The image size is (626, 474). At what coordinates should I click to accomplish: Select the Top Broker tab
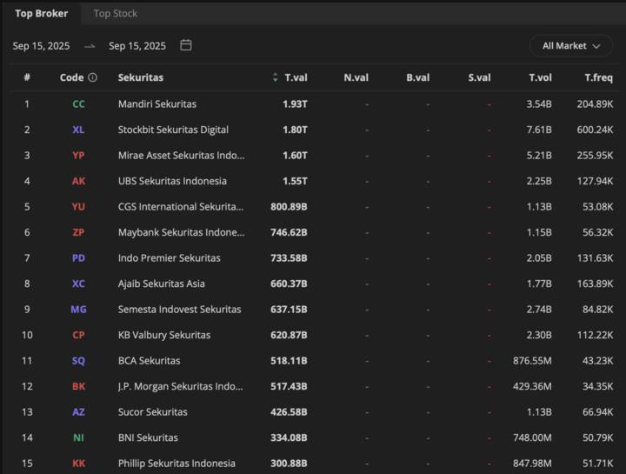(x=41, y=13)
